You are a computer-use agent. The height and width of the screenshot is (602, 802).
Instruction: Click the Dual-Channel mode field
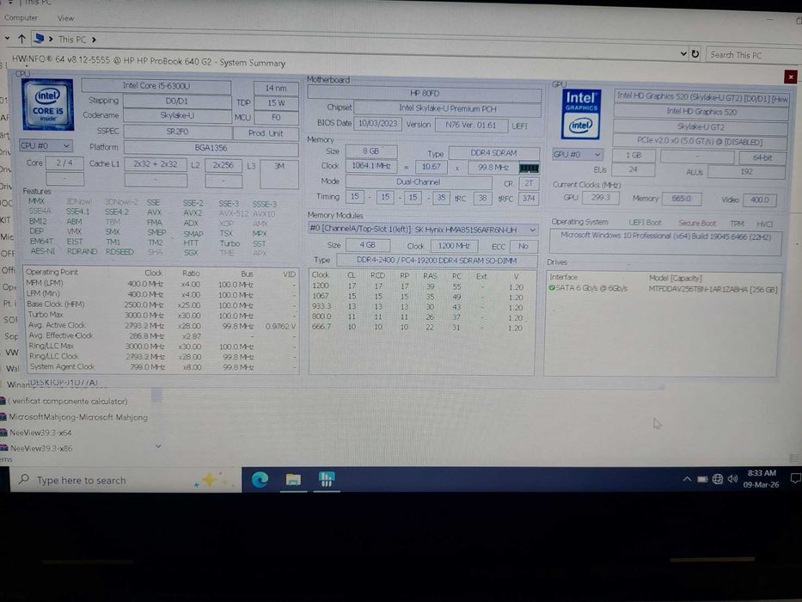(x=419, y=181)
